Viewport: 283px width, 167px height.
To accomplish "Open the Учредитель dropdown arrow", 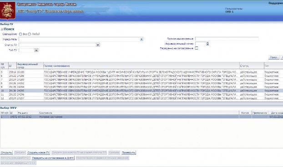I will tap(141, 39).
